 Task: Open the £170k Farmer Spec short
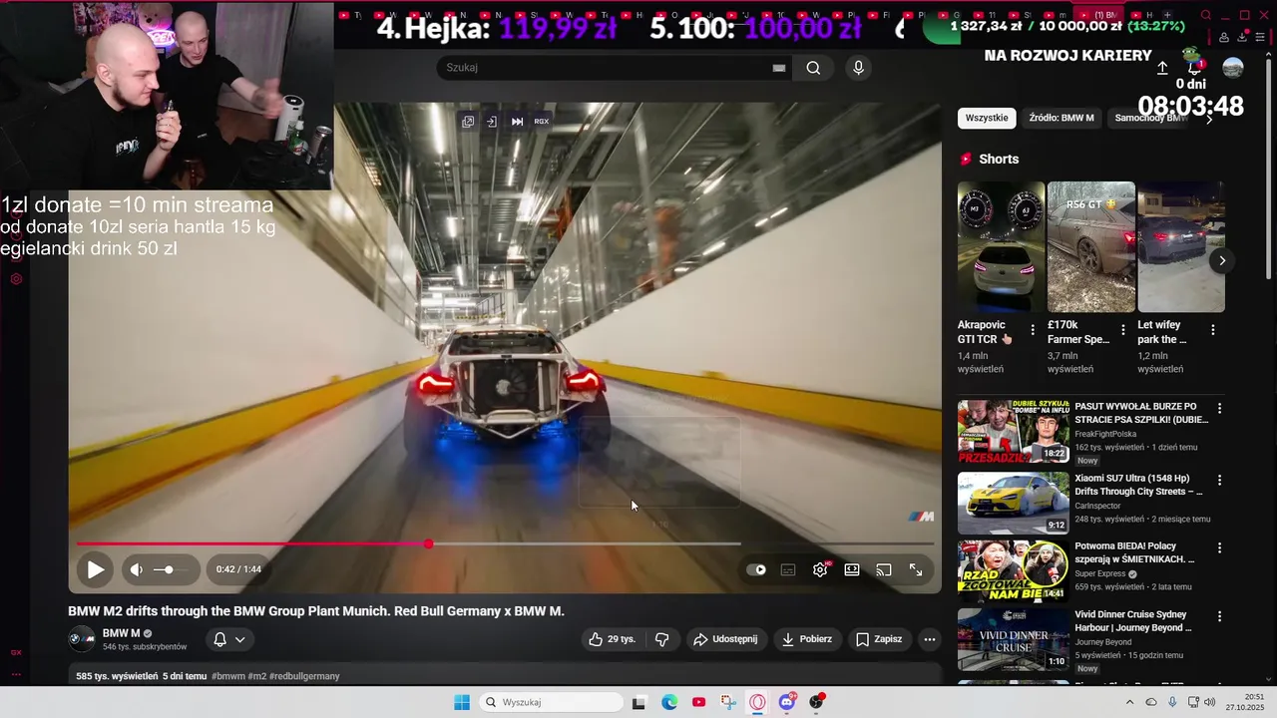point(1091,247)
